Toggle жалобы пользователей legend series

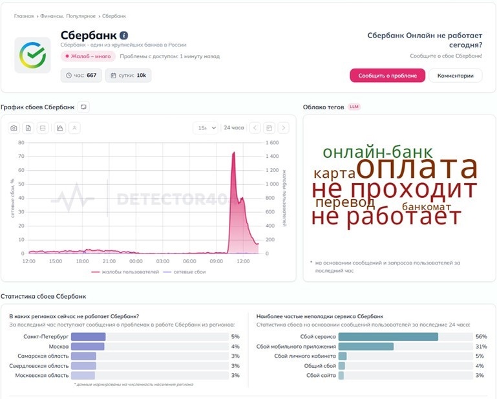(125, 272)
